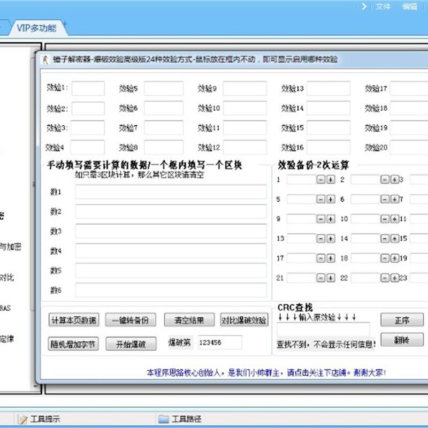Click the plus button of backup field 5
Image resolution: width=428 pixels, height=428 pixels.
click(331, 199)
